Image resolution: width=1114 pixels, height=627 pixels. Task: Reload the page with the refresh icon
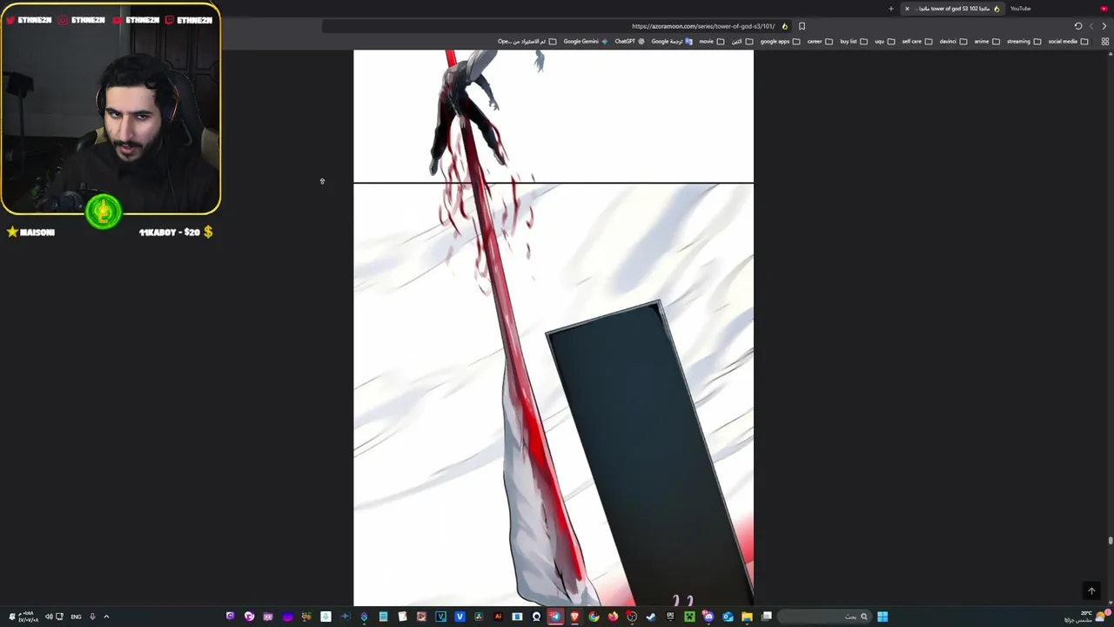coord(1077,26)
